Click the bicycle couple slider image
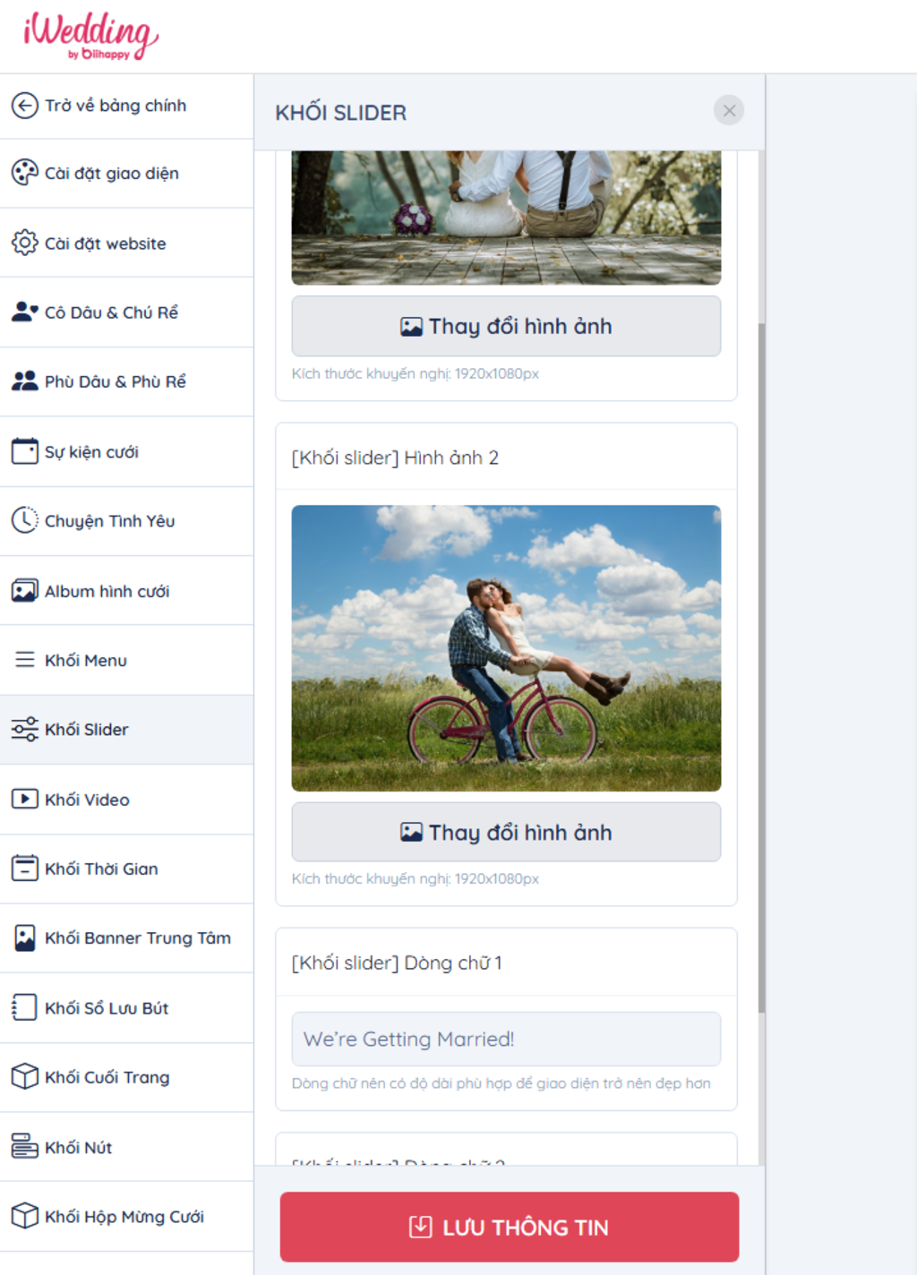The image size is (917, 1275). [506, 648]
